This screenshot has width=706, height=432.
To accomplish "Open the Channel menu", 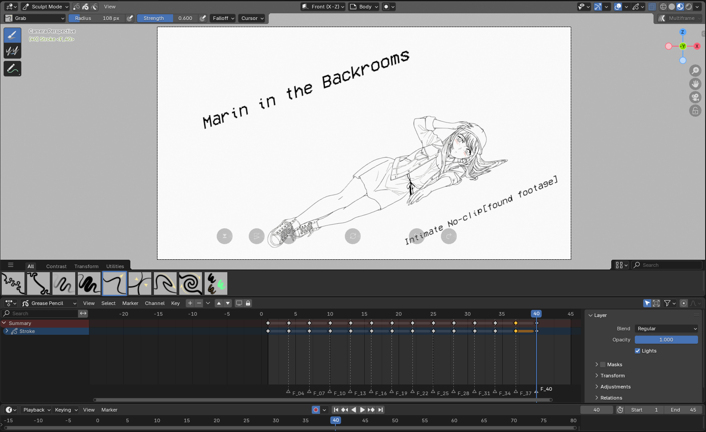I will point(155,303).
